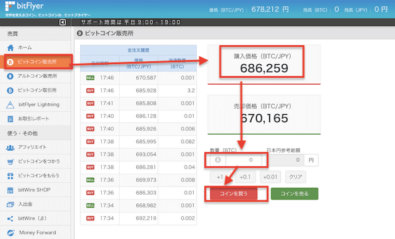Click the red コインを買う button
The height and width of the screenshot is (239, 395).
(x=233, y=194)
